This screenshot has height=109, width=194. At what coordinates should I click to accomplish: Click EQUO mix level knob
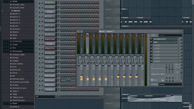[x=181, y=42]
